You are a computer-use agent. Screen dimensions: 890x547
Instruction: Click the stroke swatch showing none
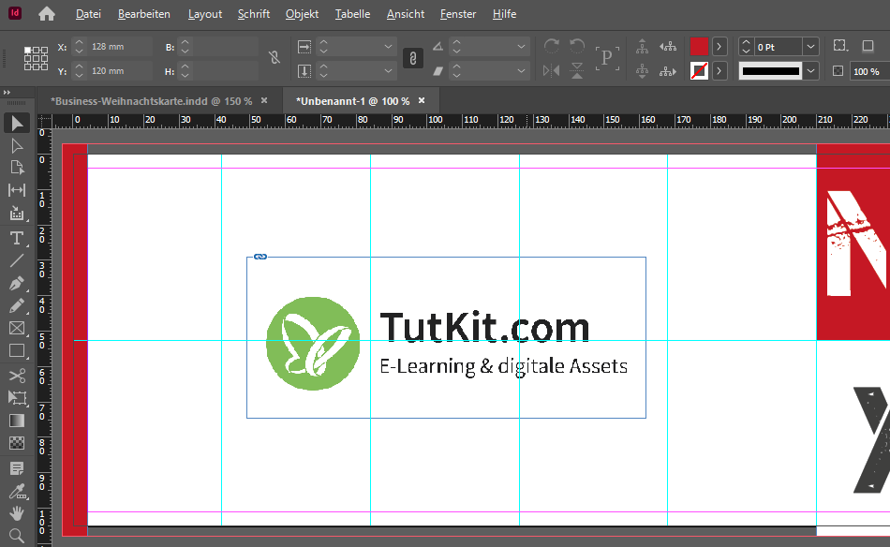coord(699,71)
